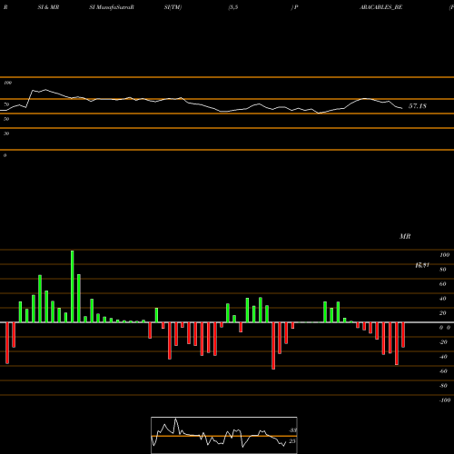Click the ABACABLES_BE symbol text in header
Image resolution: width=454 pixels, height=454 pixels.
[x=380, y=7]
